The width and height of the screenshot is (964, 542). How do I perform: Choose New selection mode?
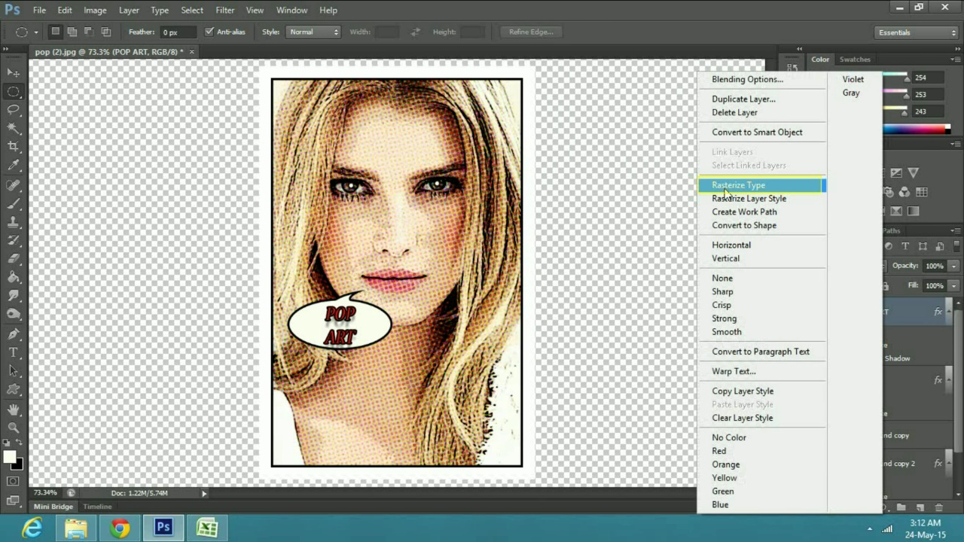click(55, 32)
